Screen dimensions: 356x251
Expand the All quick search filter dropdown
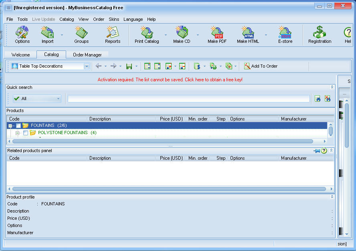pos(59,98)
